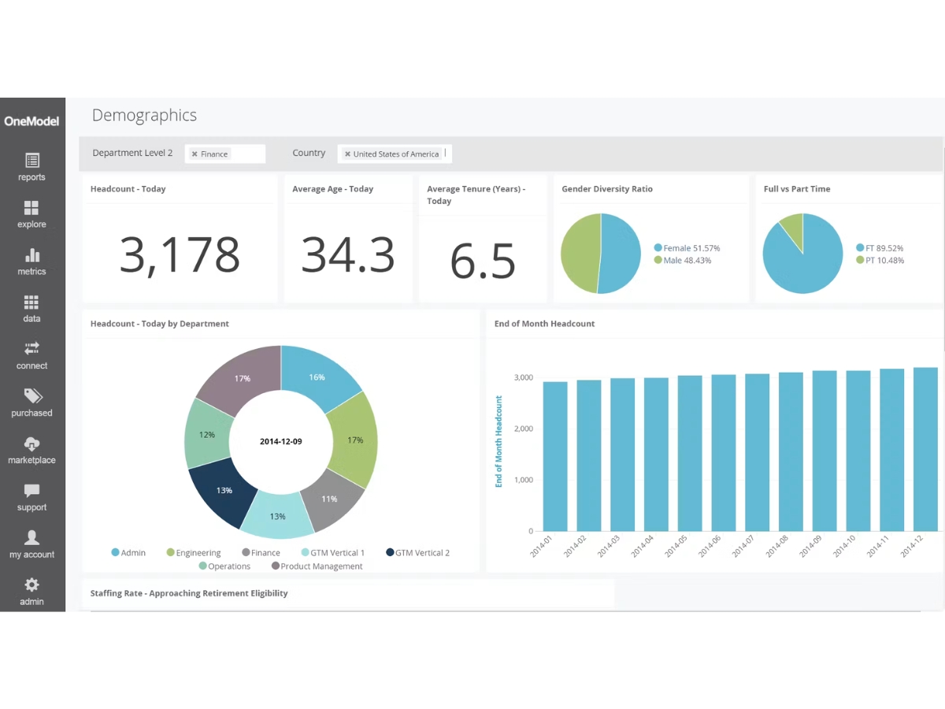Open the my account person icon
945x709 pixels.
click(x=31, y=538)
